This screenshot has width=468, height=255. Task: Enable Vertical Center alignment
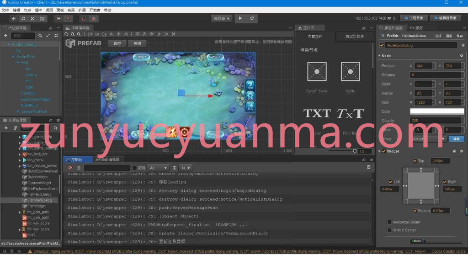[x=389, y=230]
